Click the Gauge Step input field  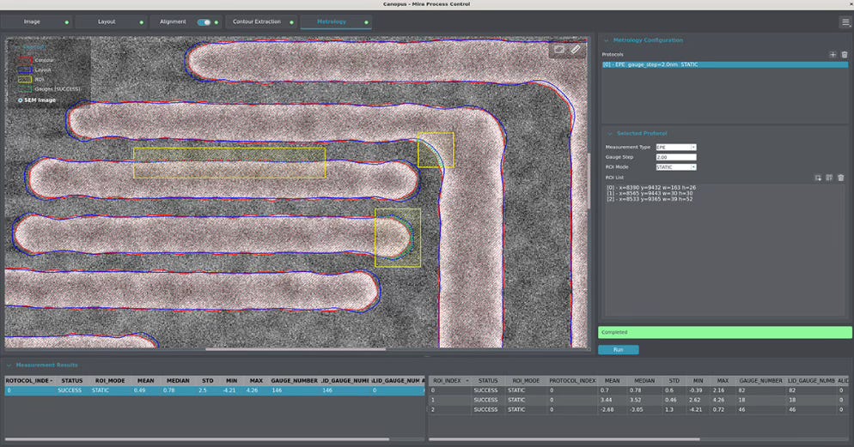[674, 158]
